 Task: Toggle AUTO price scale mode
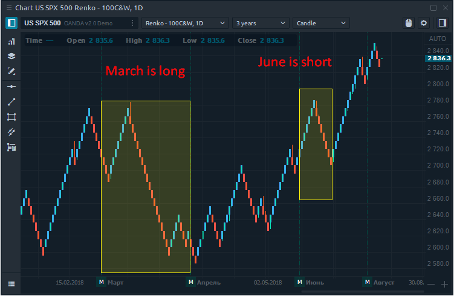coord(436,39)
